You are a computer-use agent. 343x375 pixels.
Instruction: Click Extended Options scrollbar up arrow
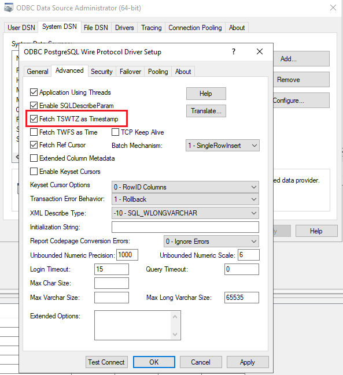175,317
